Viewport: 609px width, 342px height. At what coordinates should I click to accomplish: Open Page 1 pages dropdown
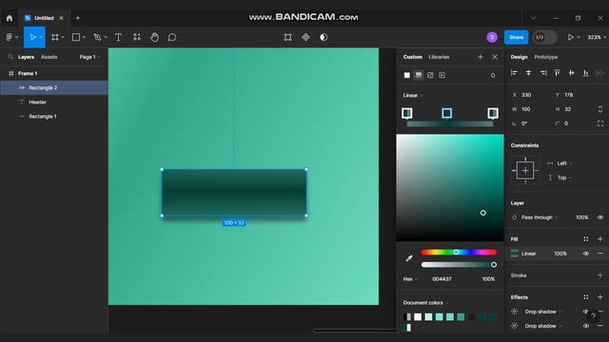(89, 57)
